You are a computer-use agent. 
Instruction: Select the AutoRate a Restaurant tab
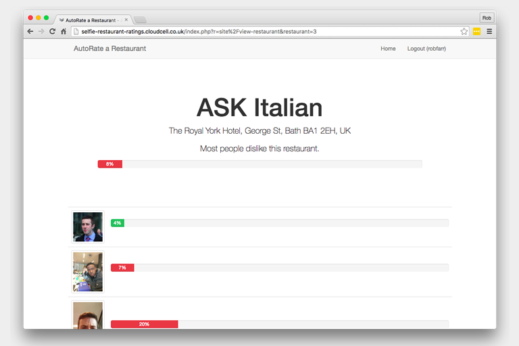pos(93,20)
